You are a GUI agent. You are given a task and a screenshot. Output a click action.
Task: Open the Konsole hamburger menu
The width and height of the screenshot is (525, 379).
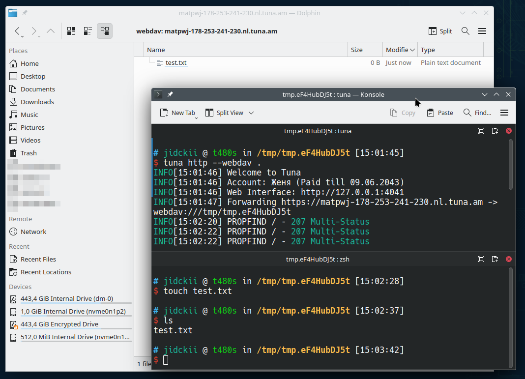504,112
